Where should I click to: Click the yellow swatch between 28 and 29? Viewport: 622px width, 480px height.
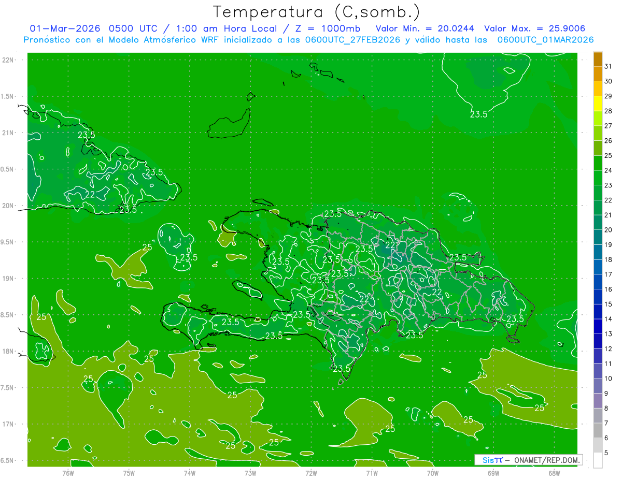598,104
